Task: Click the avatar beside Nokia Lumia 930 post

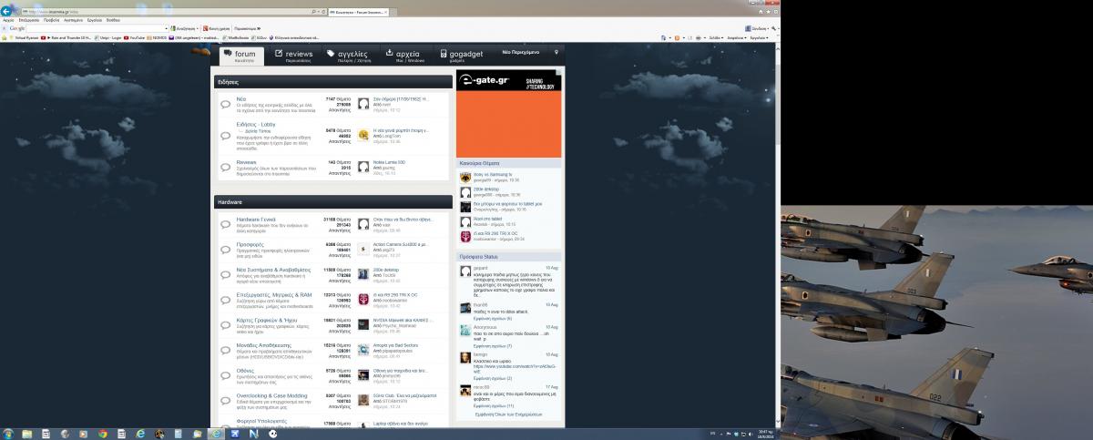Action: (363, 167)
